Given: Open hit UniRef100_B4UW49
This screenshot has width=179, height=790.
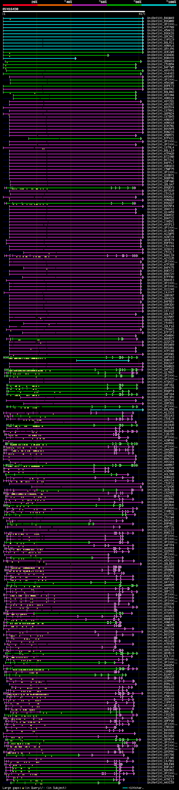Looking at the screenshot, I should [x=161, y=18].
